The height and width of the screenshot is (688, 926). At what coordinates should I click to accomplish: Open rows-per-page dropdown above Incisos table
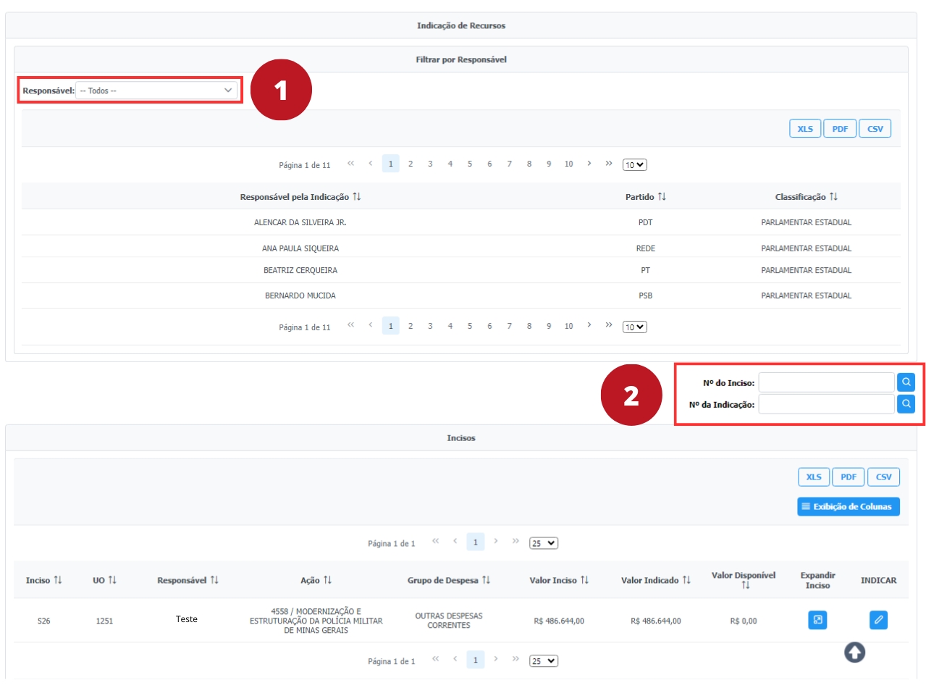[544, 542]
